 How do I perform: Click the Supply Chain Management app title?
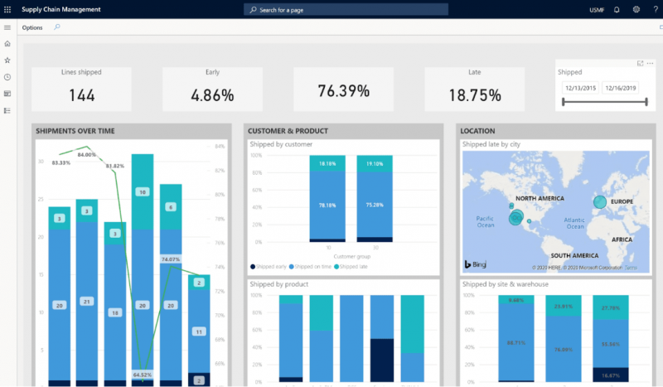click(61, 9)
